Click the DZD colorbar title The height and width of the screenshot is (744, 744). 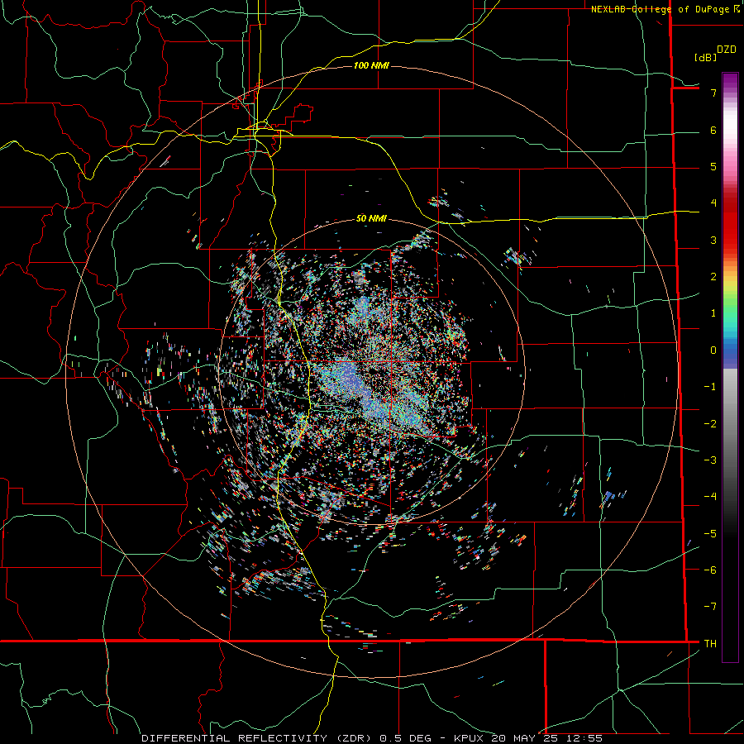(727, 50)
